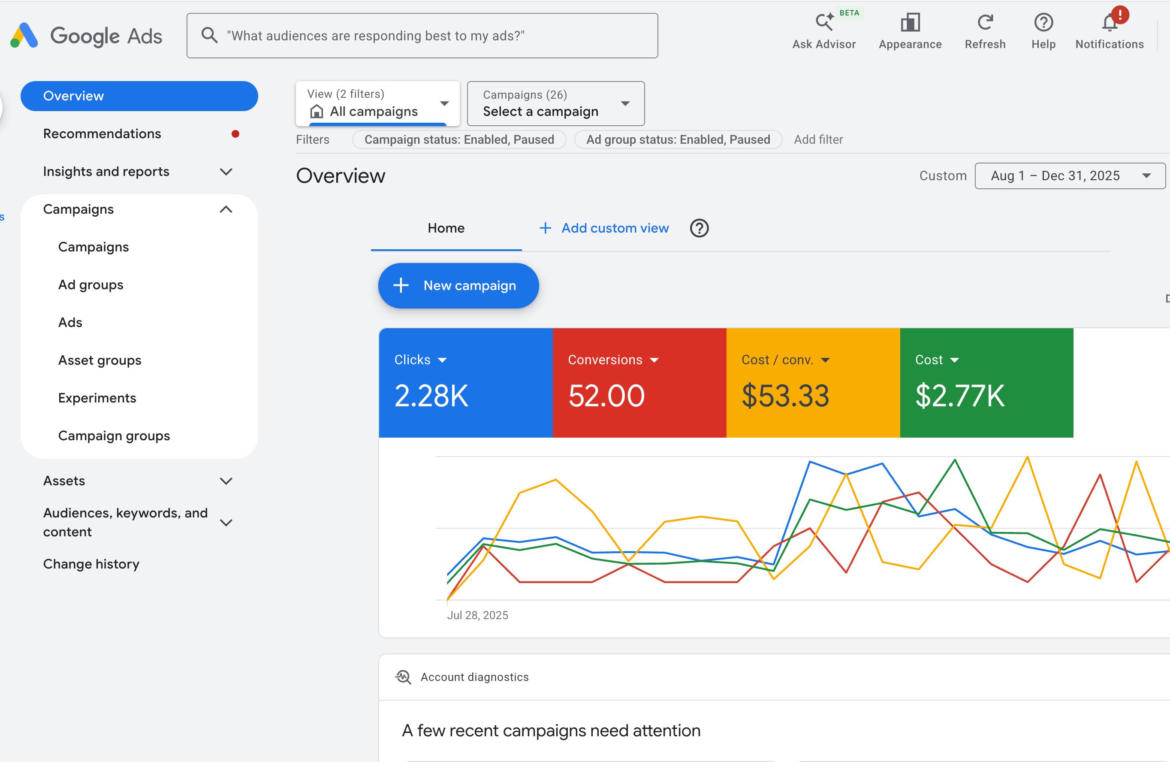Click the red dot next to Recommendations

pyautogui.click(x=235, y=134)
